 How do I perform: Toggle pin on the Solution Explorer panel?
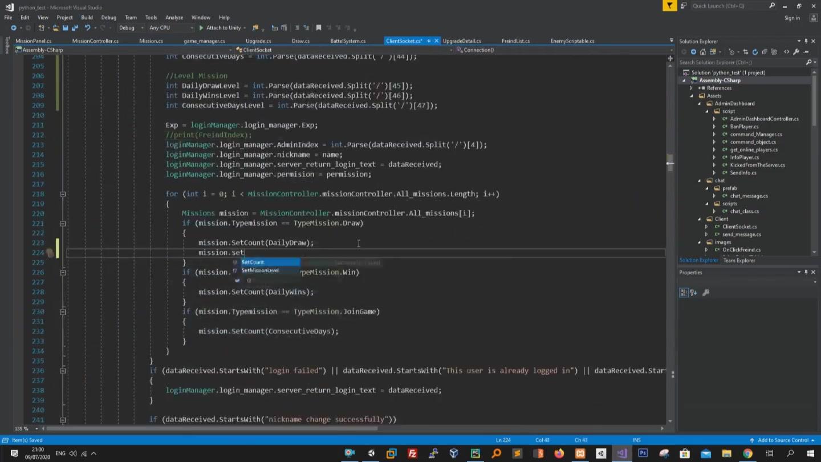coord(806,41)
